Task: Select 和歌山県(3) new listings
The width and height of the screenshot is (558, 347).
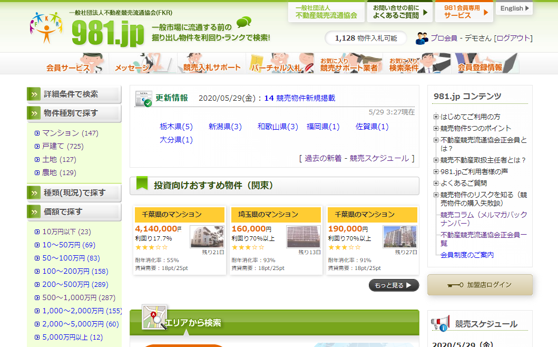Action: click(278, 127)
